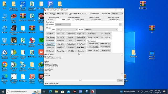Switch to the Advance Flasher tab
Screen dimensions: 168x94
click(x=96, y=20)
